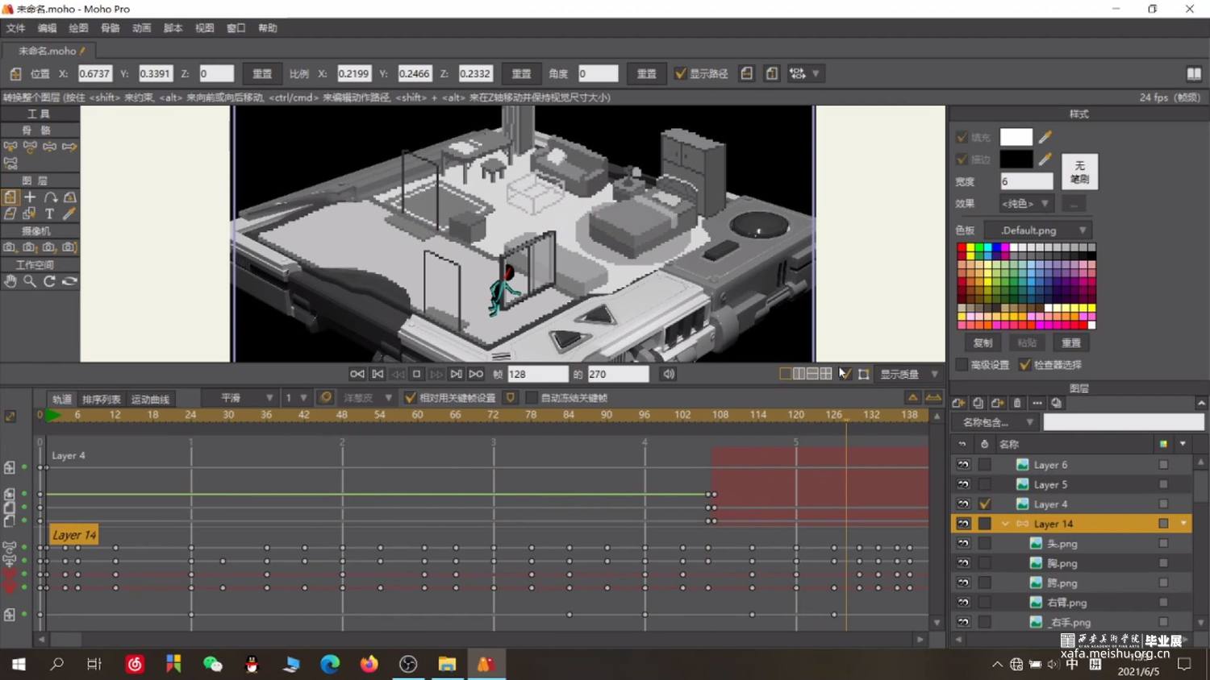Open the 显示质量 display quality dropdown
Screen dimensions: 1210x680
tap(909, 375)
